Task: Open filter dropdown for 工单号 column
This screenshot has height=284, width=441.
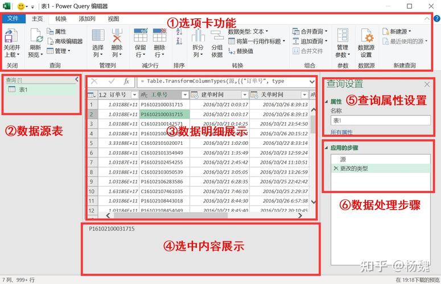Action: tap(185, 95)
